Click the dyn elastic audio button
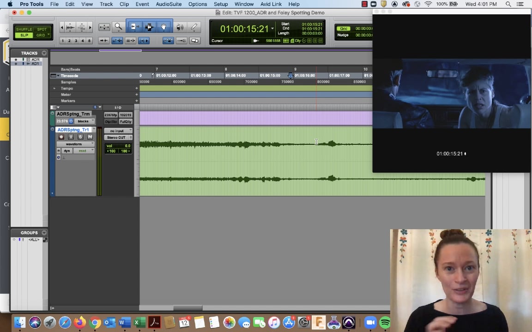 pos(67,151)
